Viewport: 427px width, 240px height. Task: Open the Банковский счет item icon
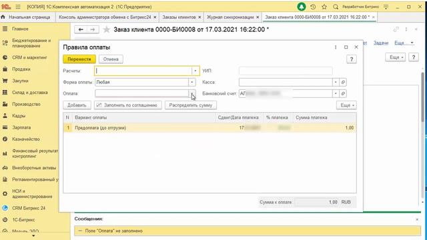pyautogui.click(x=343, y=93)
